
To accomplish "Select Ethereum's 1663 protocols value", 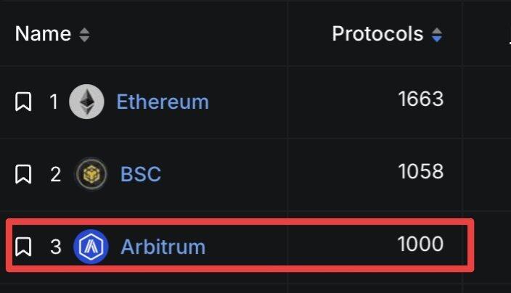I will coord(421,99).
